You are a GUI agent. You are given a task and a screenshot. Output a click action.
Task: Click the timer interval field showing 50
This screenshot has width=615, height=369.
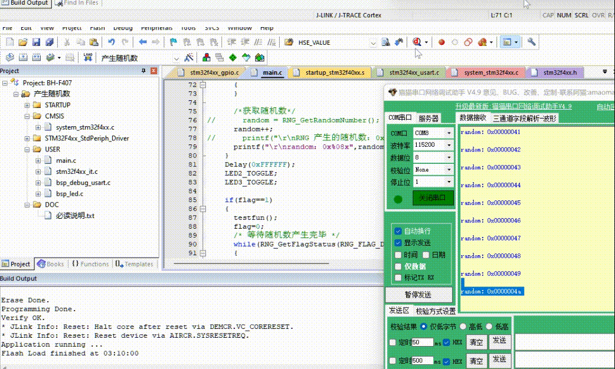coord(422,342)
